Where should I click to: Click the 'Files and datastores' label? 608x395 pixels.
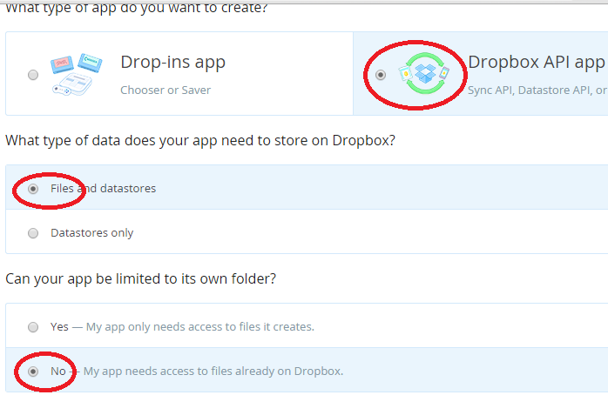pyautogui.click(x=103, y=189)
